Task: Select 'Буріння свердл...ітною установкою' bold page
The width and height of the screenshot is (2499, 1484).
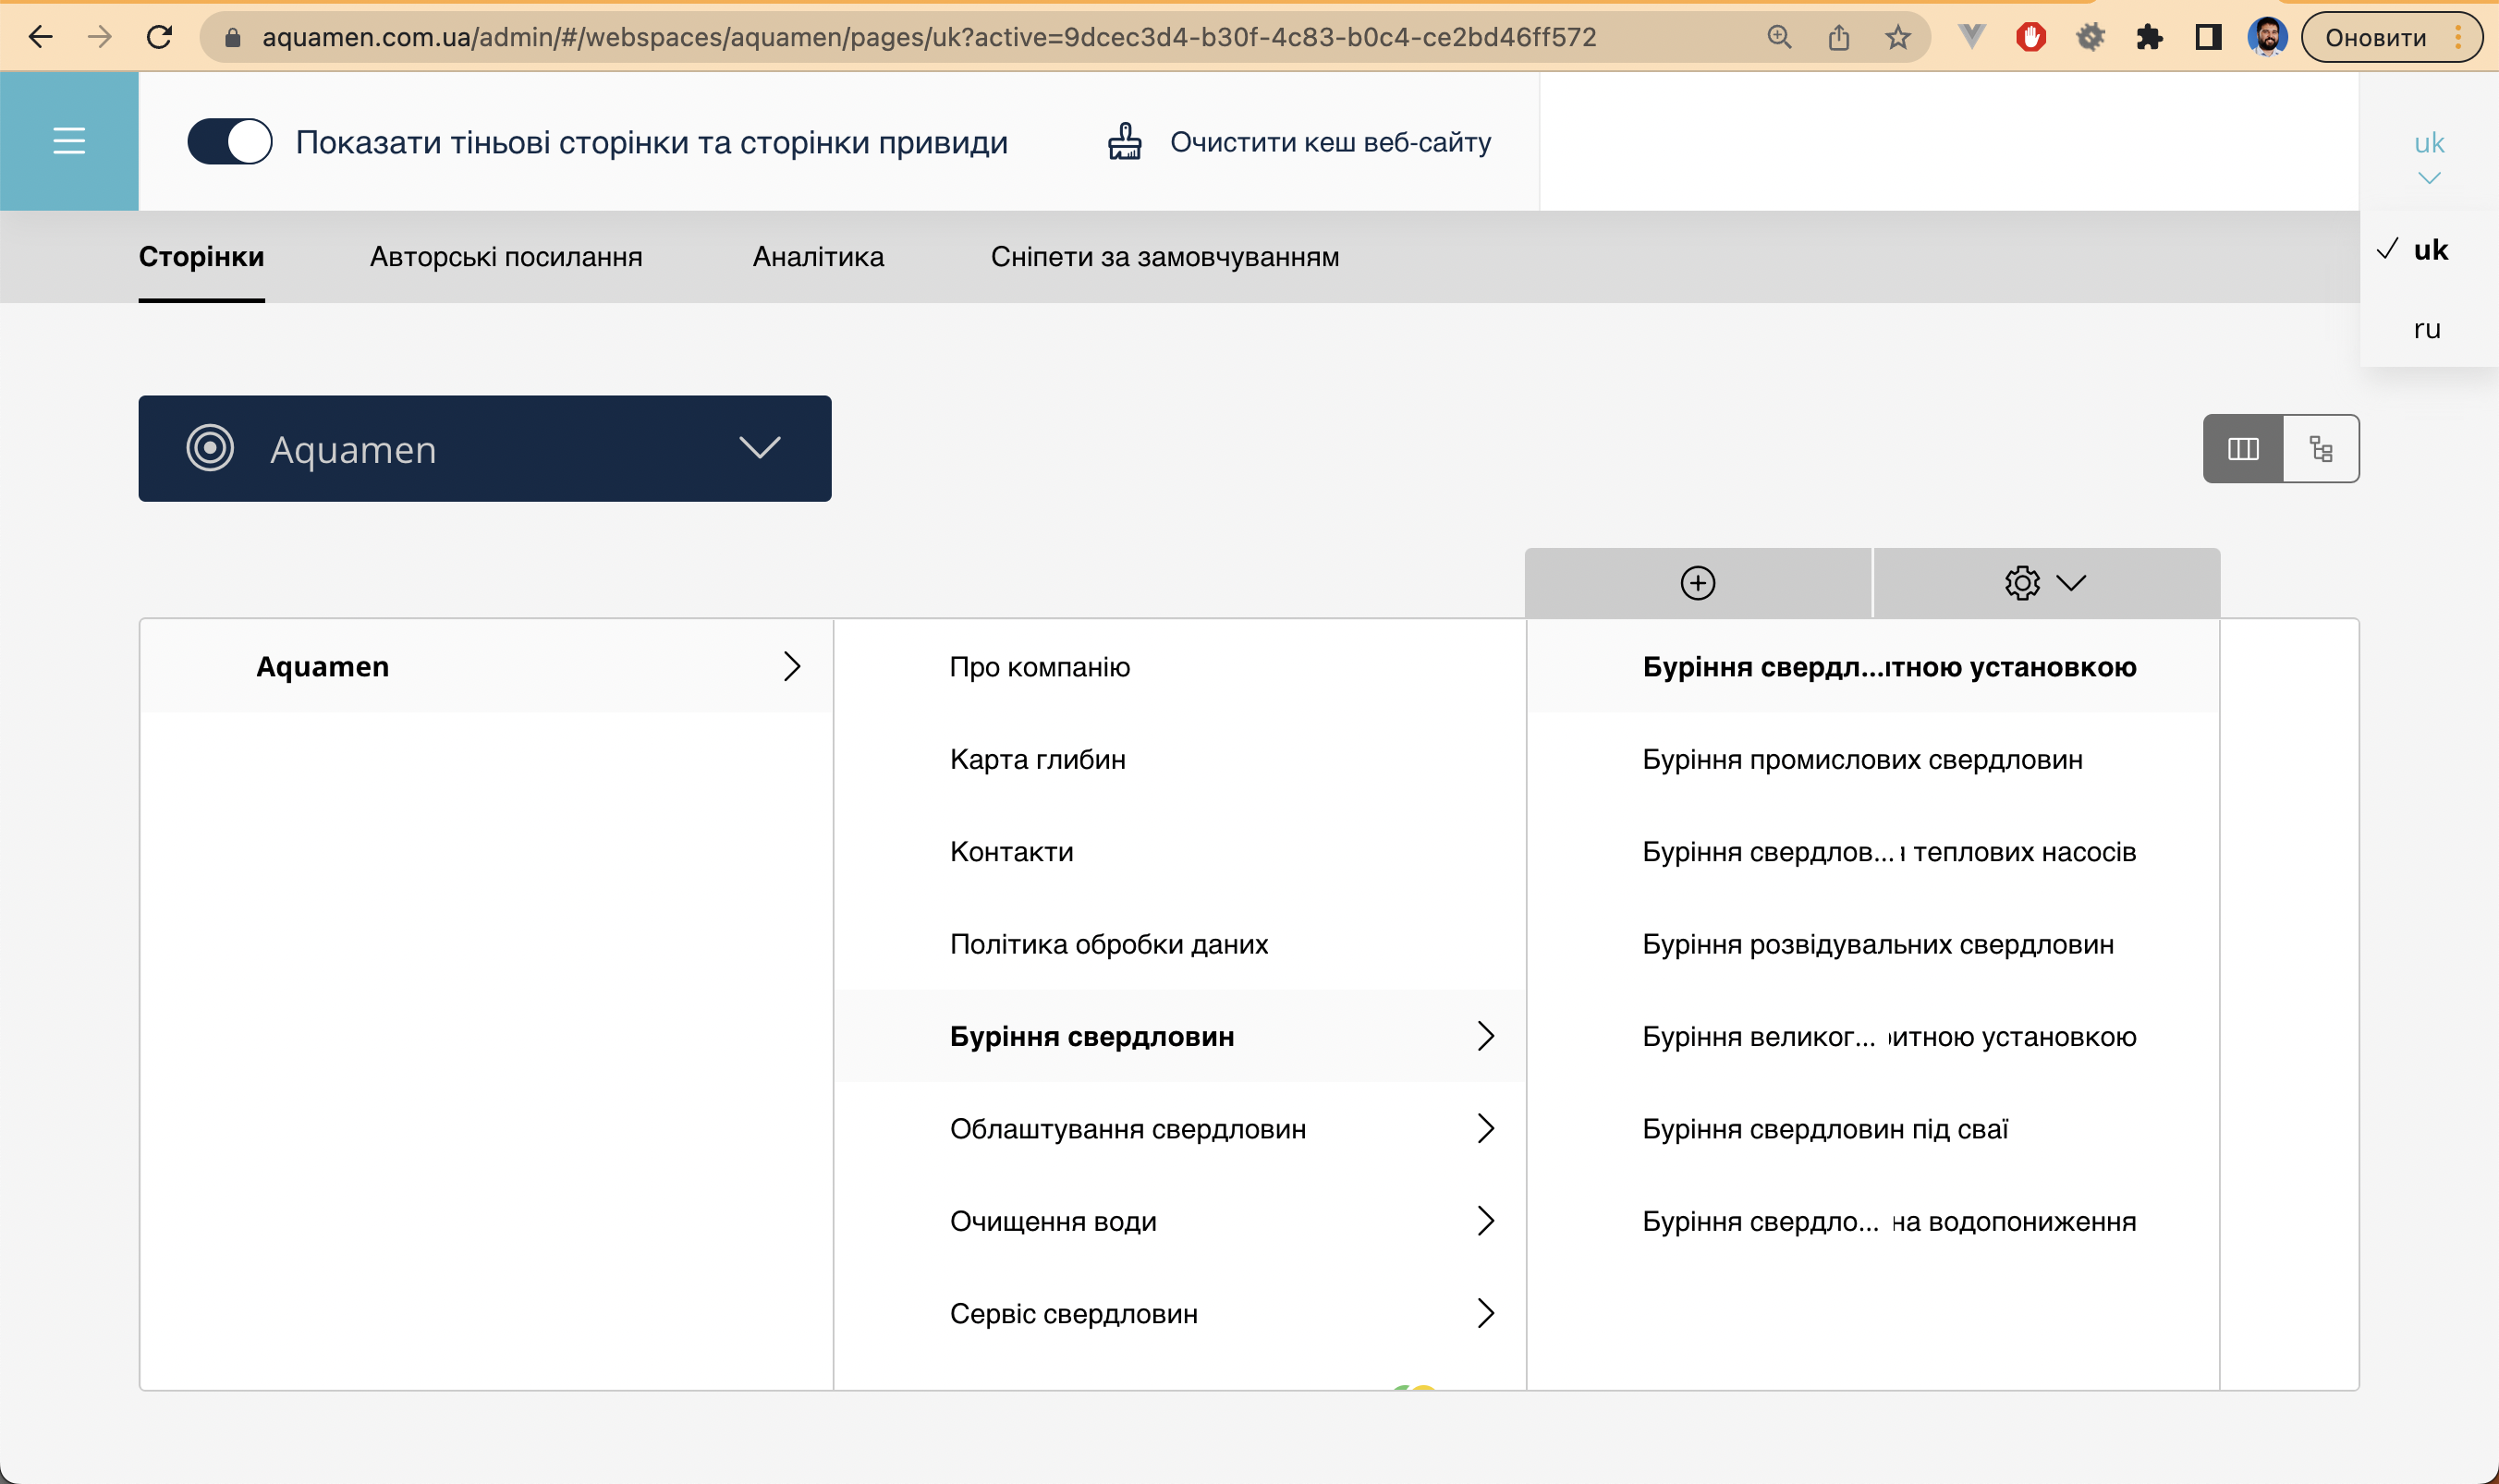Action: (1873, 666)
